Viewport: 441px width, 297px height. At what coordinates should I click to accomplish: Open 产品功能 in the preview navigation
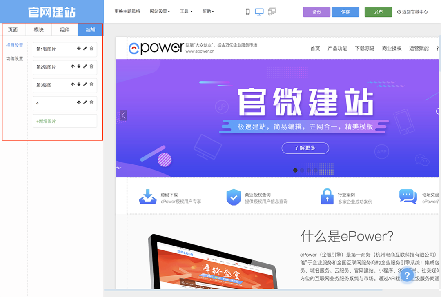(337, 48)
